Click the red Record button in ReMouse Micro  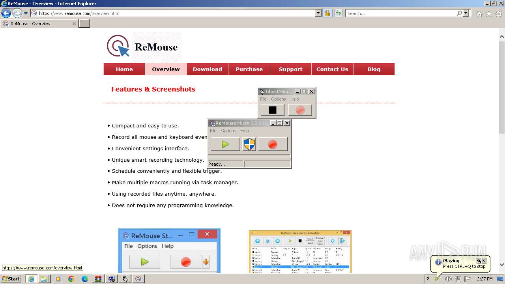[273, 144]
